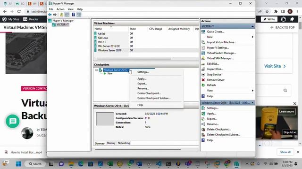
Task: Open Inspect Disk action
Action: point(215,69)
